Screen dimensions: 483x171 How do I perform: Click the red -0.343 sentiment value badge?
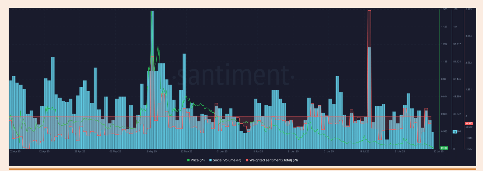(x=469, y=123)
